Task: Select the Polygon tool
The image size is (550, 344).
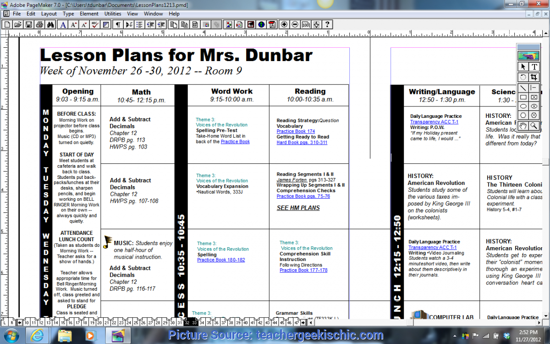Action: point(523,116)
